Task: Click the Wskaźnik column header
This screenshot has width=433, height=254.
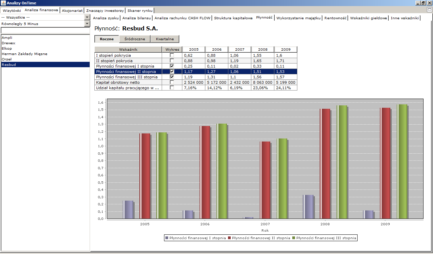Action: 128,49
